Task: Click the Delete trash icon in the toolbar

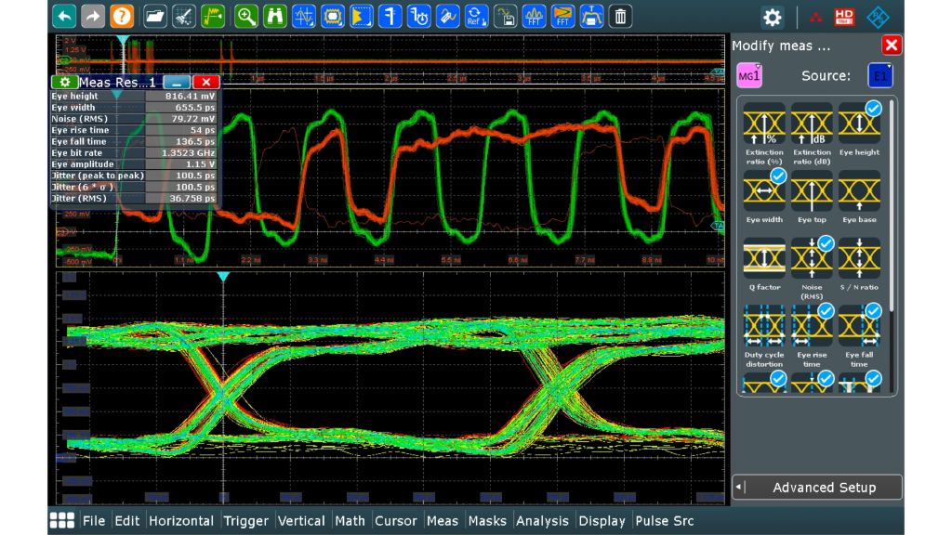Action: tap(619, 16)
